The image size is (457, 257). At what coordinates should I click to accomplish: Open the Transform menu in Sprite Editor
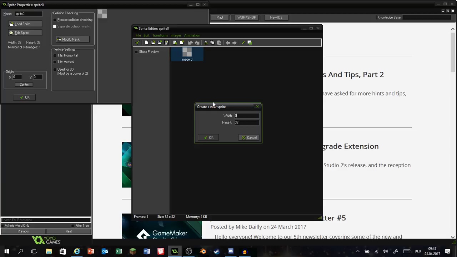[x=160, y=35]
